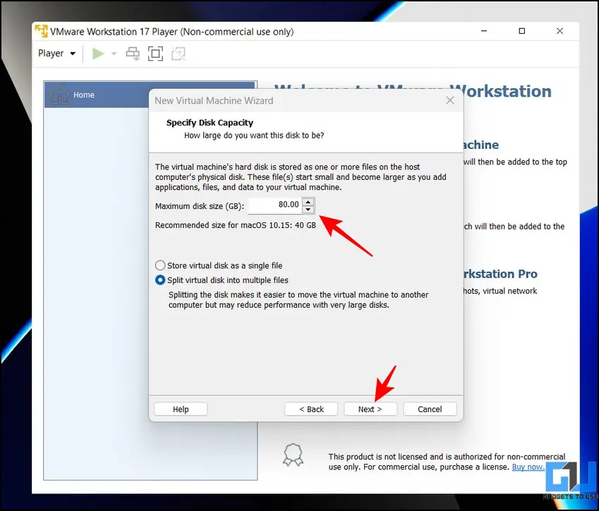Select Split virtual disk into multiple files

[160, 280]
